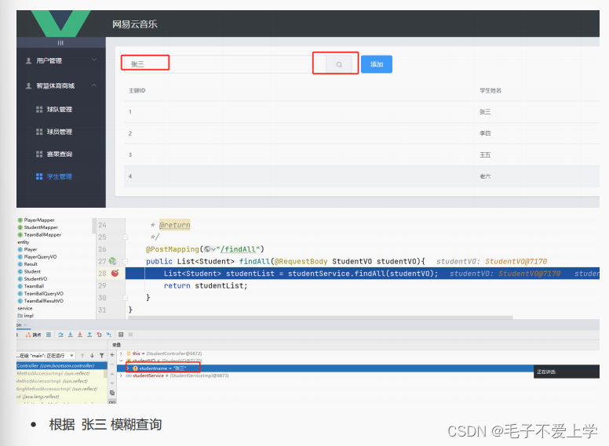Fold the method at line 27
The height and width of the screenshot is (446, 609).
click(x=126, y=261)
